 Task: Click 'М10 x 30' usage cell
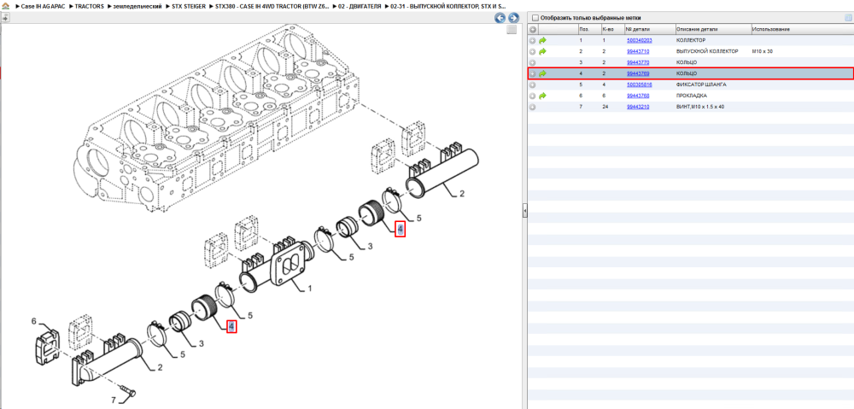point(763,51)
